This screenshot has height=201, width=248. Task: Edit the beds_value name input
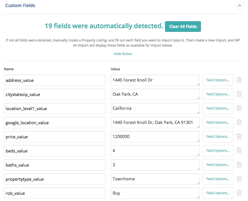55,151
